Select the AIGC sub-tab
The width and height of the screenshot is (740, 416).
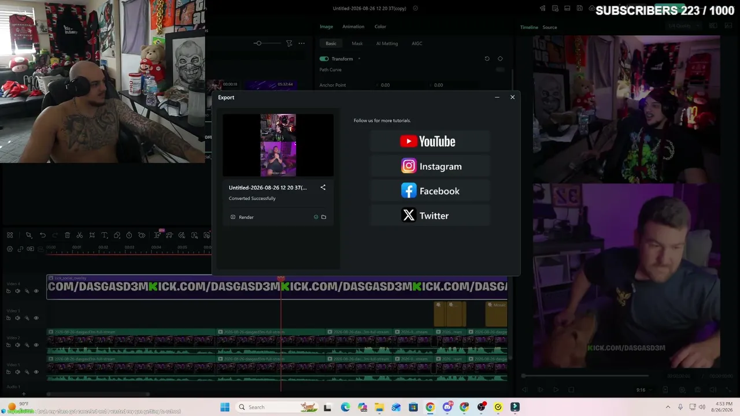[x=417, y=43]
